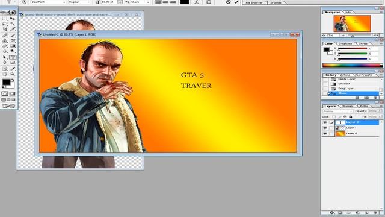The image size is (385, 217).
Task: Toggle lock position in Layers panel
Action: [x=345, y=116]
